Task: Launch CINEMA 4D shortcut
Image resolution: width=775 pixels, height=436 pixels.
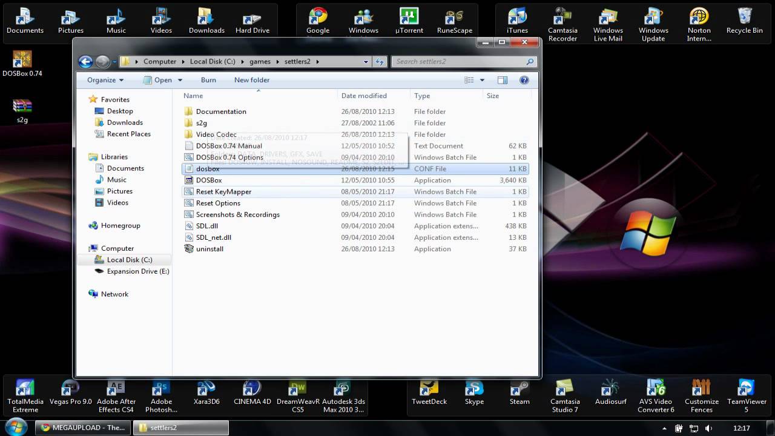Action: tap(252, 392)
